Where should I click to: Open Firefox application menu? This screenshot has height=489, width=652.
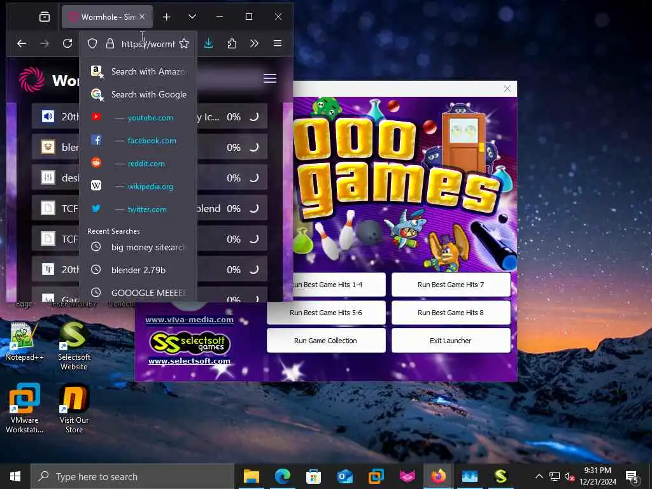[278, 43]
